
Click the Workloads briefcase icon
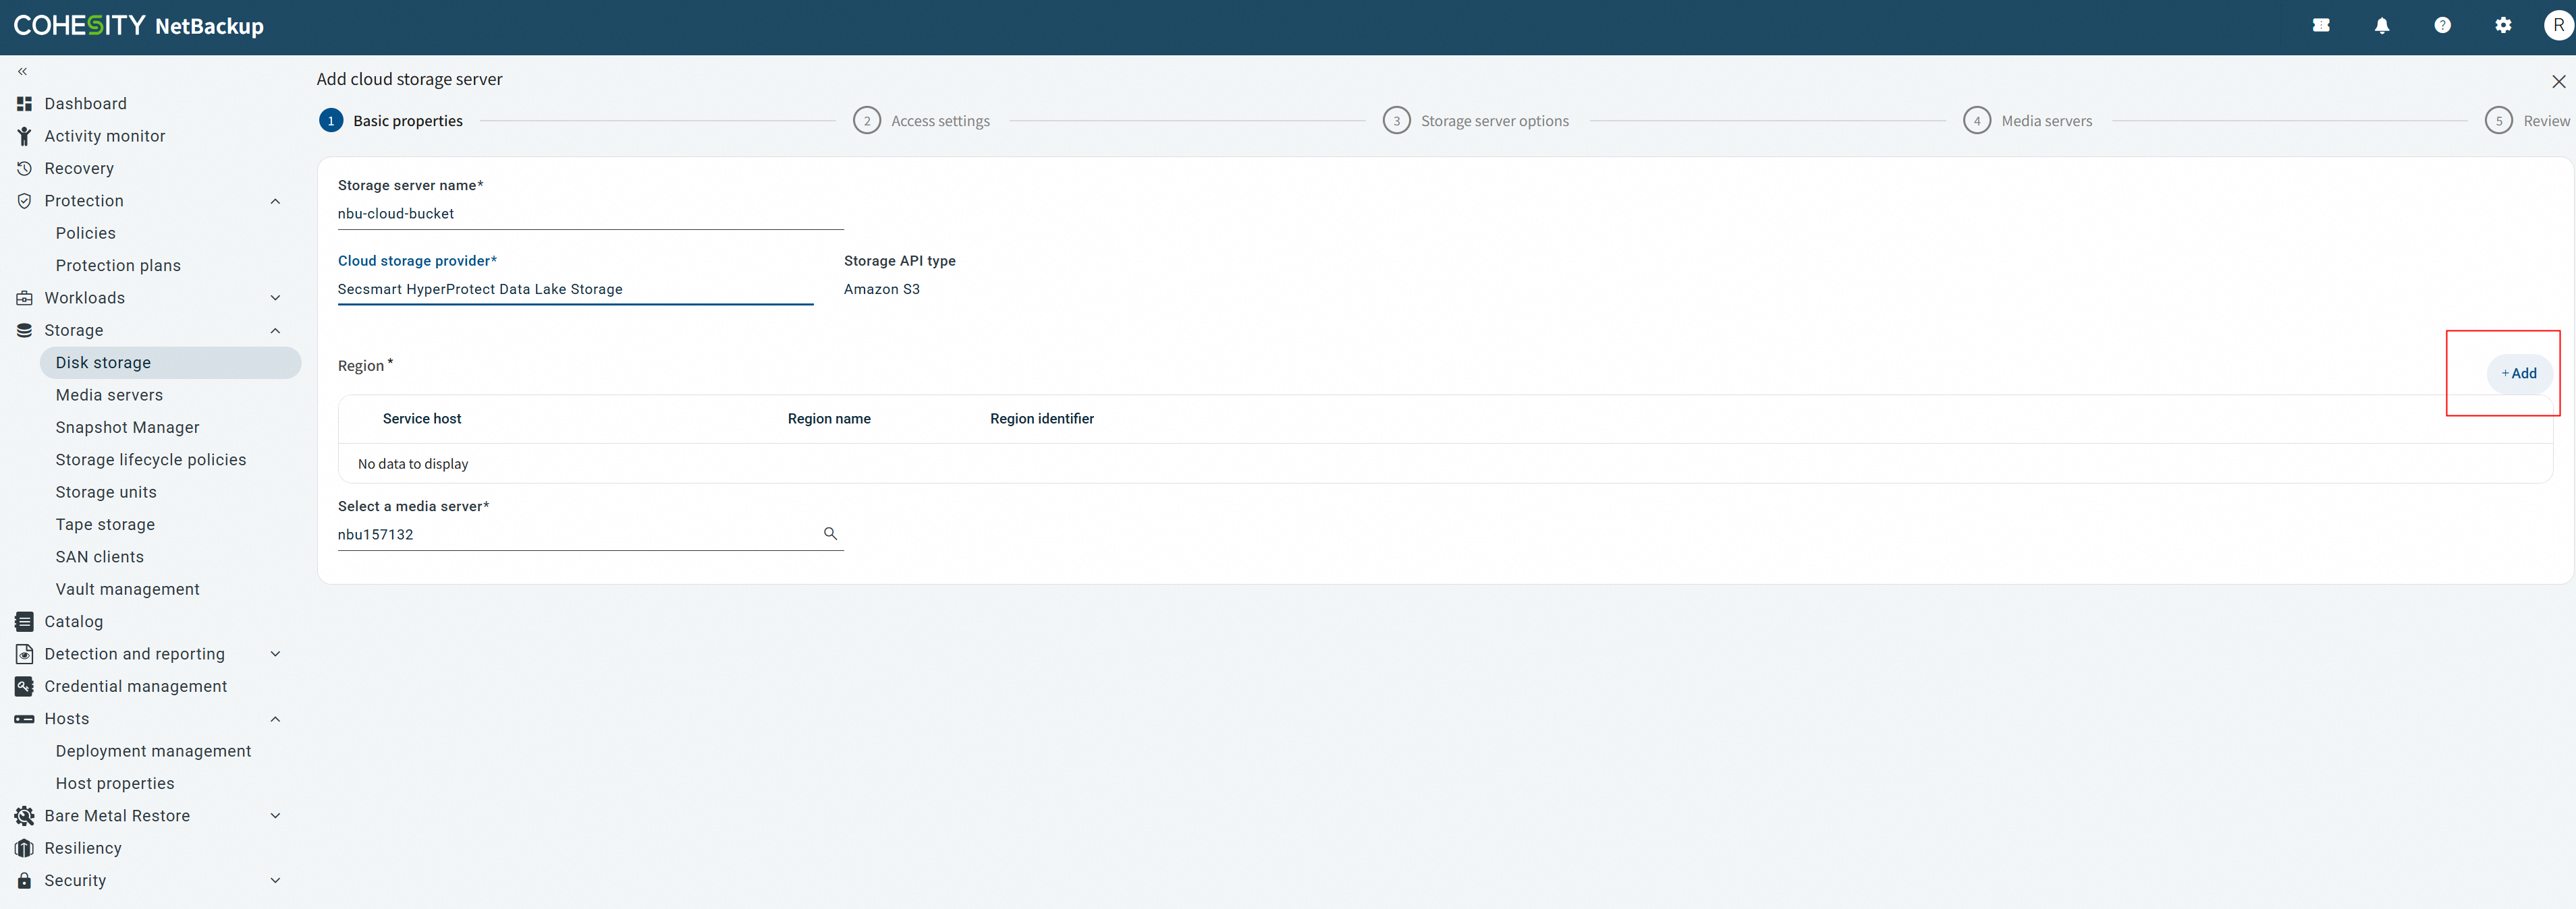click(24, 297)
